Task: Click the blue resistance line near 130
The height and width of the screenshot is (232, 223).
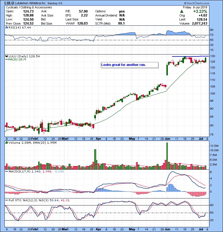Action: 190,56
